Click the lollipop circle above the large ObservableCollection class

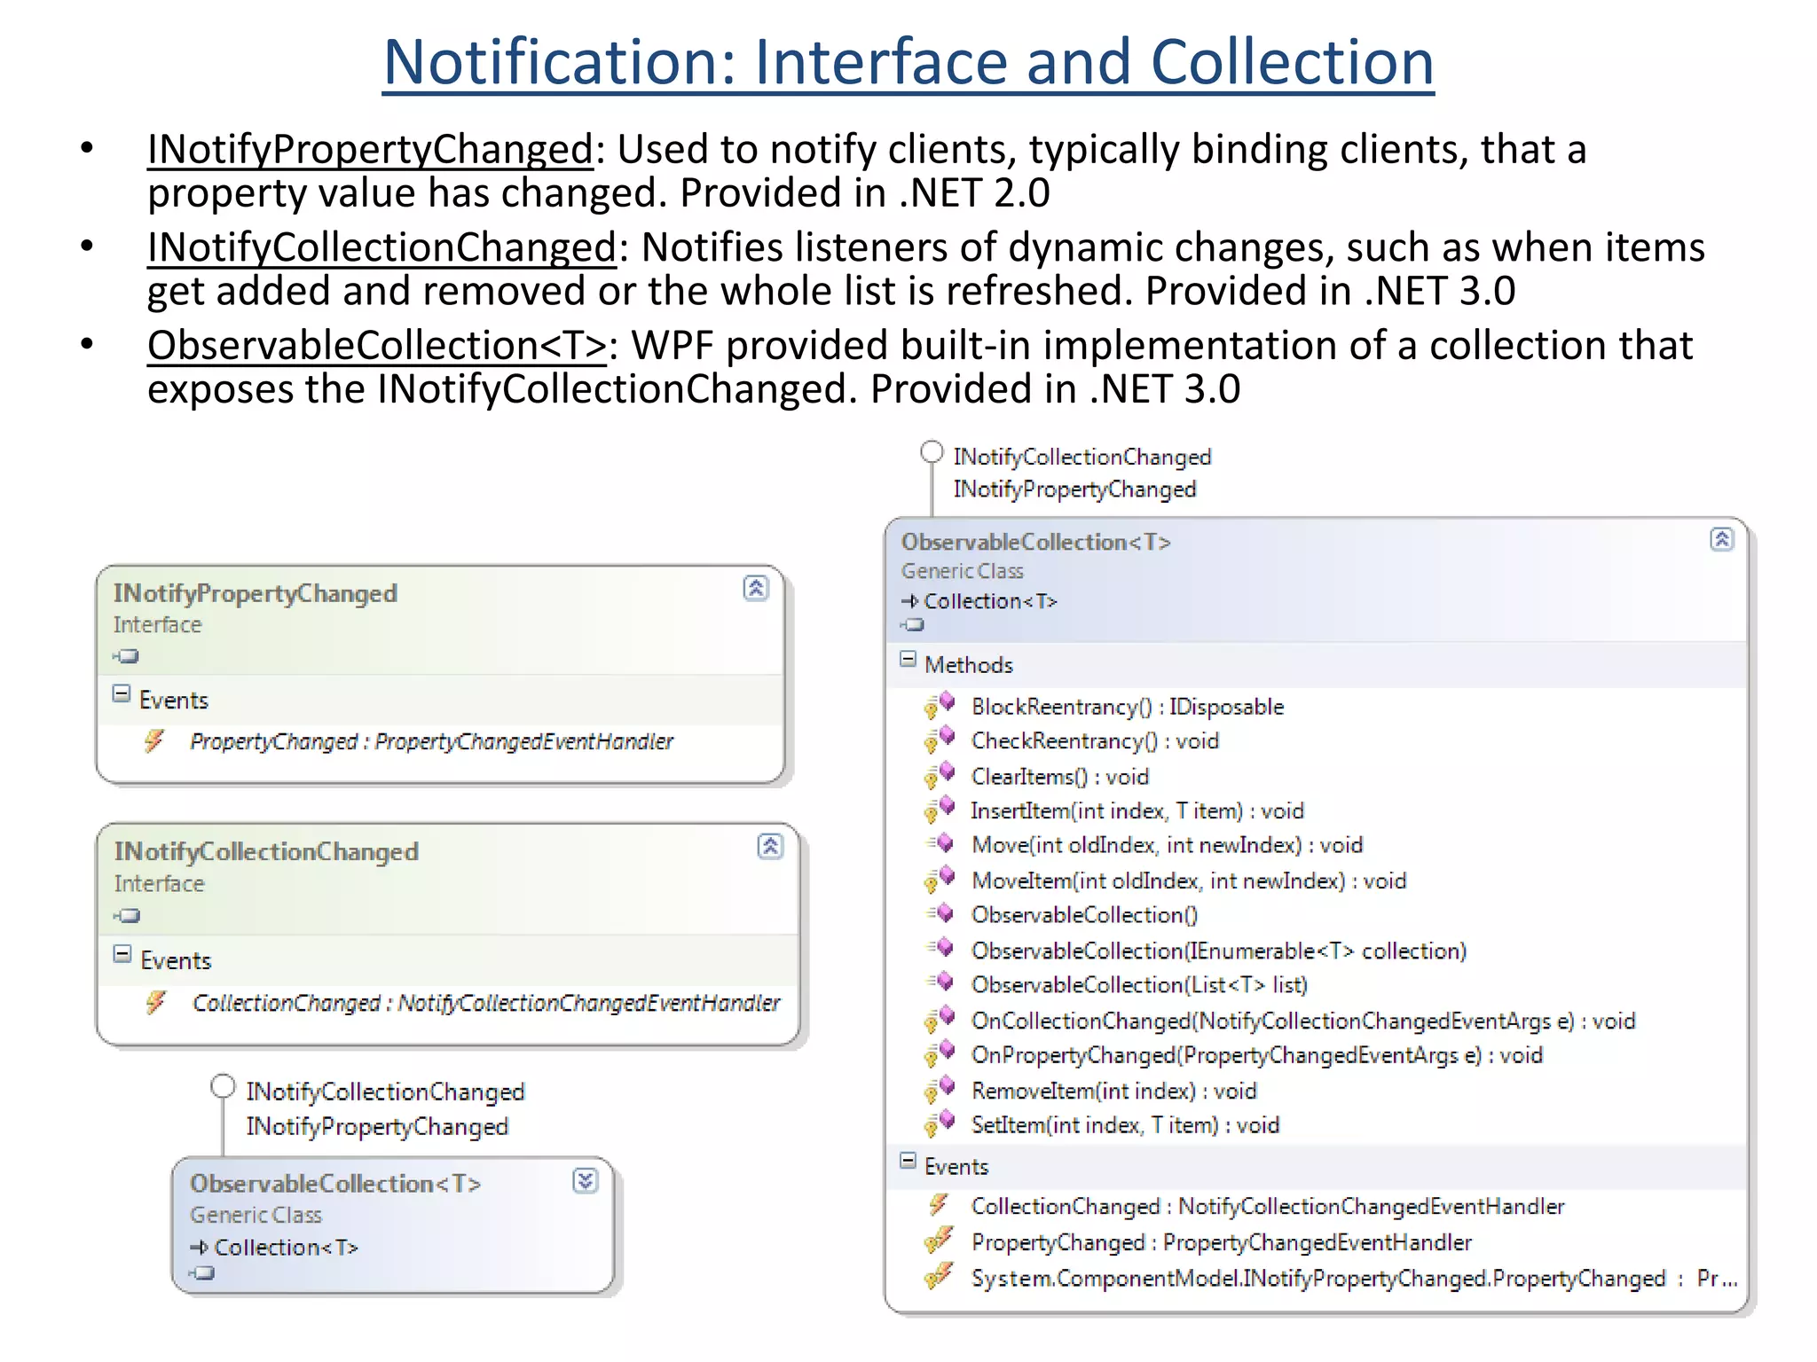(x=932, y=452)
